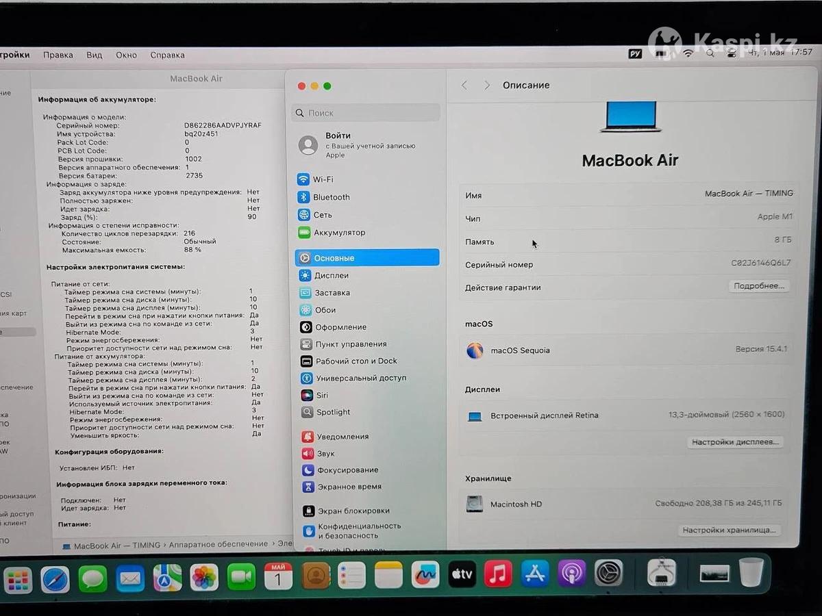The width and height of the screenshot is (822, 616).
Task: Open Notes from the Dock
Action: [389, 575]
